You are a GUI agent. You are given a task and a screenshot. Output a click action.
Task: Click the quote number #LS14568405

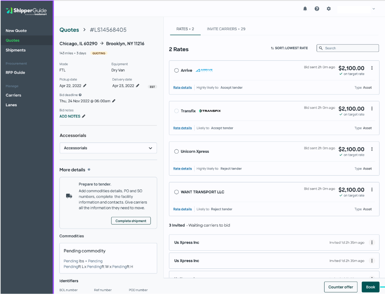(x=108, y=30)
